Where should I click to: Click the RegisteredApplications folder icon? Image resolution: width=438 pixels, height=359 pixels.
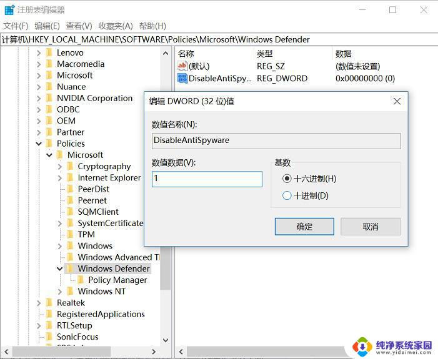49,314
